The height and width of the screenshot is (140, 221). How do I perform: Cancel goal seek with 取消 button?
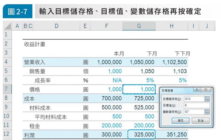tap(201, 121)
